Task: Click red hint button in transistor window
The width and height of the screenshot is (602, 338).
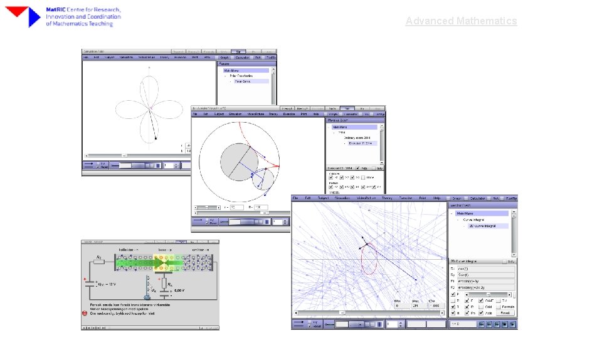Action: click(x=85, y=313)
